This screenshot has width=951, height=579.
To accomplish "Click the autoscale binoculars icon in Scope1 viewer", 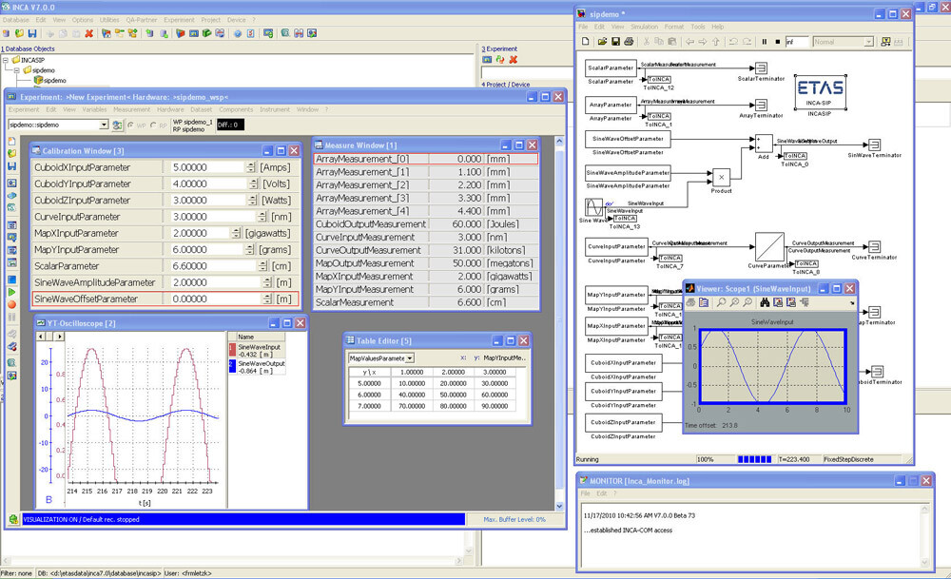I will point(765,302).
